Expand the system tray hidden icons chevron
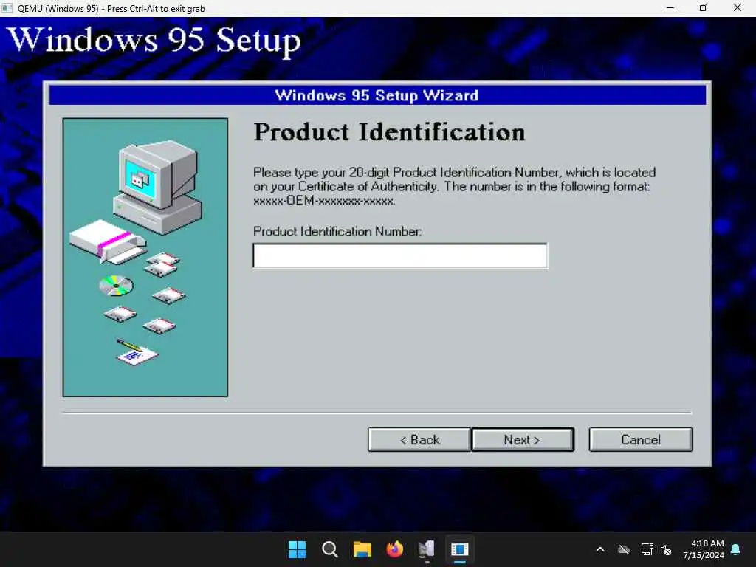 pyautogui.click(x=600, y=549)
